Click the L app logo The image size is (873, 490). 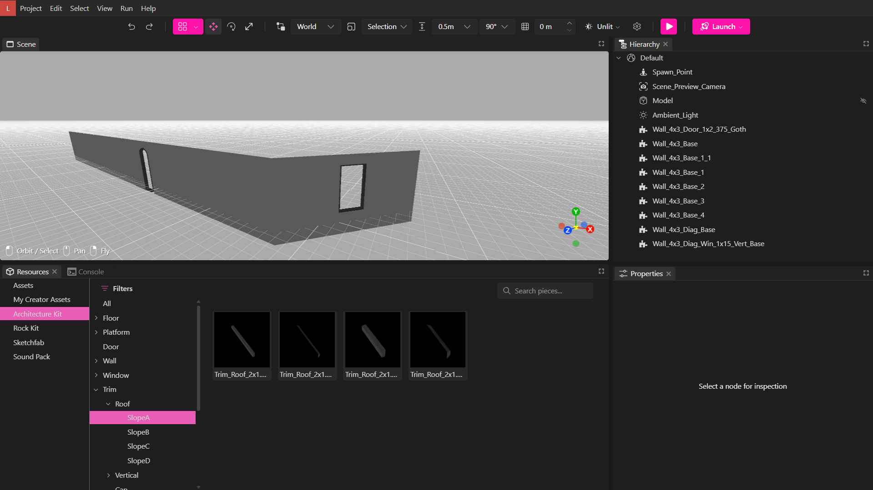point(8,8)
